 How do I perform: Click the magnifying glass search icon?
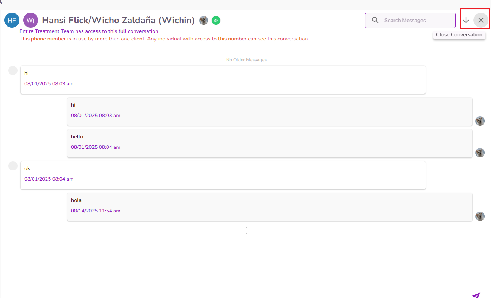click(x=375, y=20)
